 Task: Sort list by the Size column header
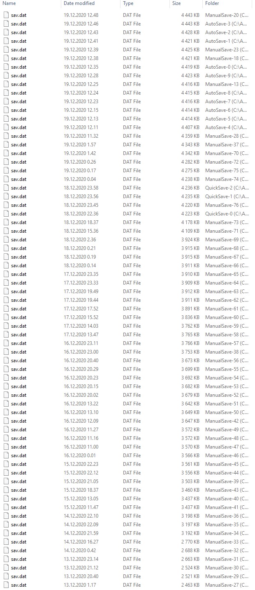[x=186, y=3]
